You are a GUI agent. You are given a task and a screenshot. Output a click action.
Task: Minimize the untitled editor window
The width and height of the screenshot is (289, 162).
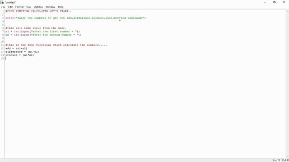click(x=265, y=2)
